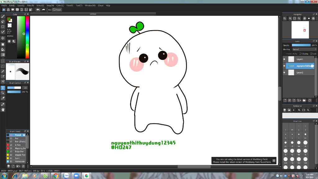Open the File menu
The width and height of the screenshot is (318, 179).
(4, 6)
